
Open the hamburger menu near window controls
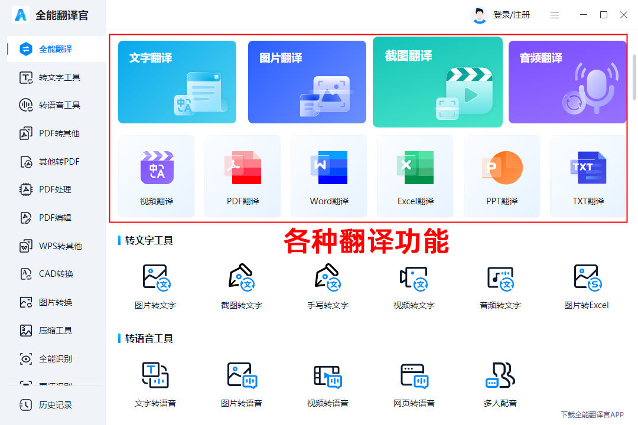[554, 14]
